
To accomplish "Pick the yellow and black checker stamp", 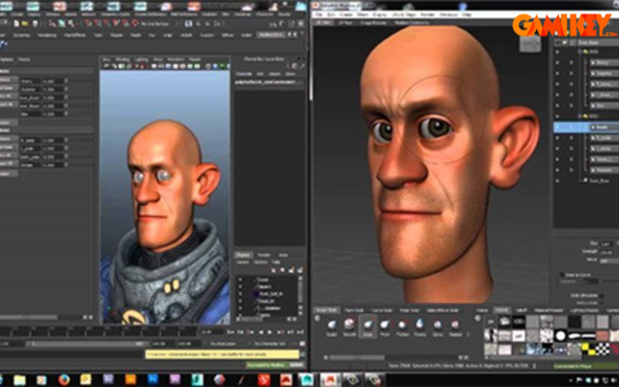I will coord(588,349).
